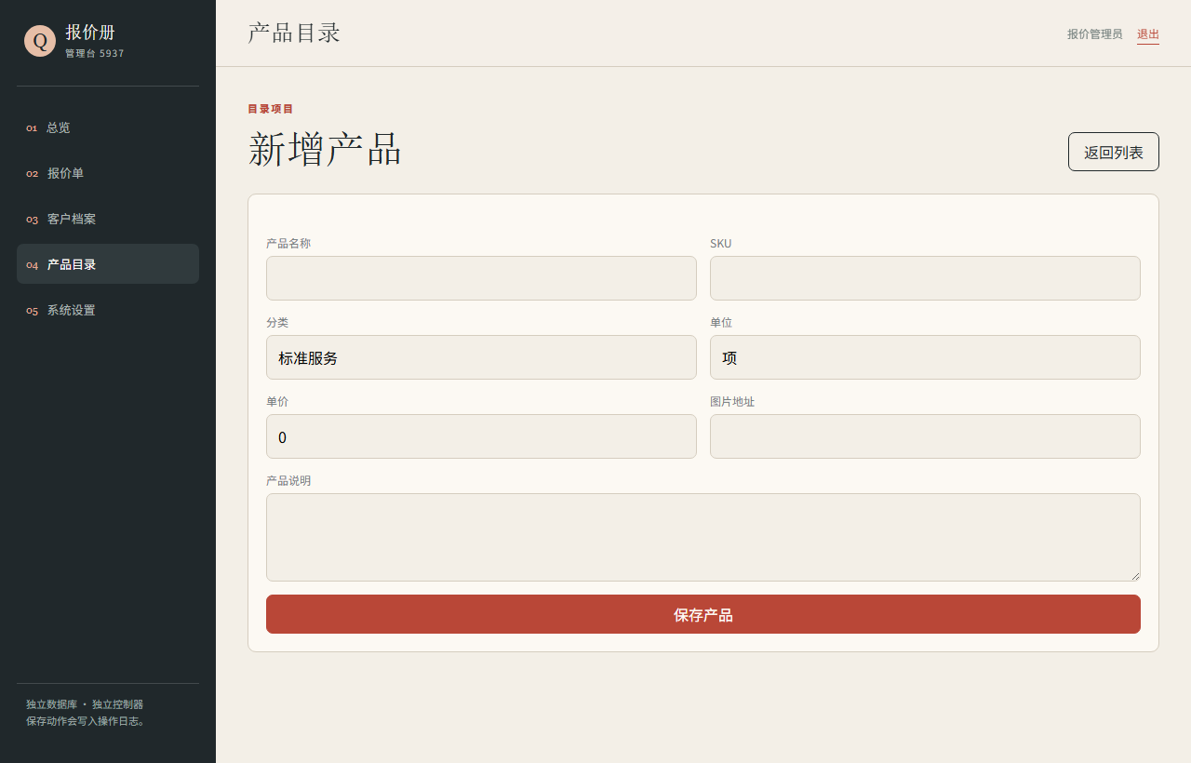Focus the 图片地址 input field
The width and height of the screenshot is (1191, 763).
coord(925,436)
